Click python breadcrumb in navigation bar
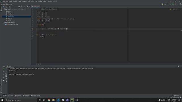The image size is (182, 102). click(x=3, y=4)
